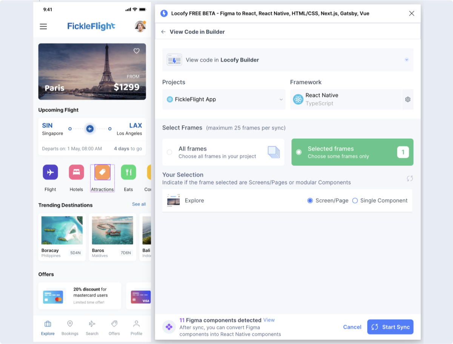Open the Profile bottom navigation tab
This screenshot has width=453, height=344.
136,328
